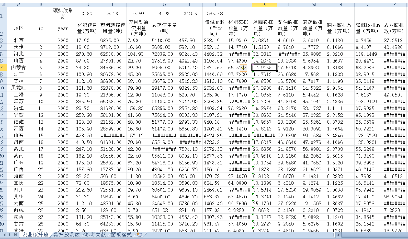The width and height of the screenshot is (408, 239).
Task: Click the 农业碳排放(万吨) header cell
Action: [395, 28]
